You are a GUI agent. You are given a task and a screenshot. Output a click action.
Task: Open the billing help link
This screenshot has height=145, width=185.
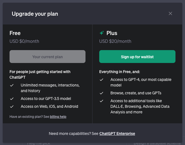[x=58, y=116]
